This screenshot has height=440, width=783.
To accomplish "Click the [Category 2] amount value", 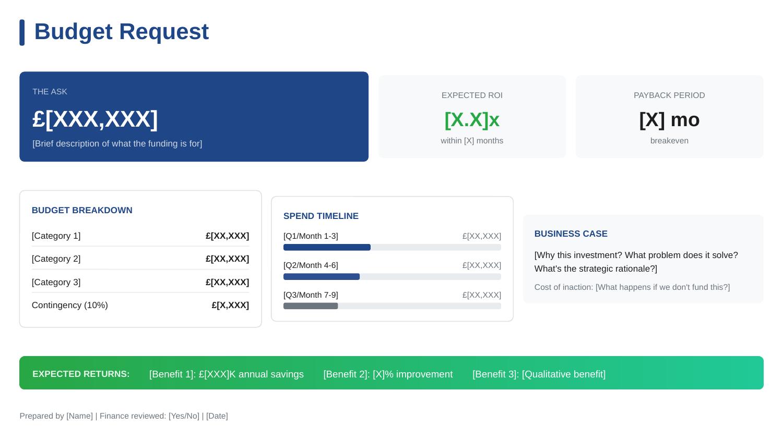I will pyautogui.click(x=227, y=259).
